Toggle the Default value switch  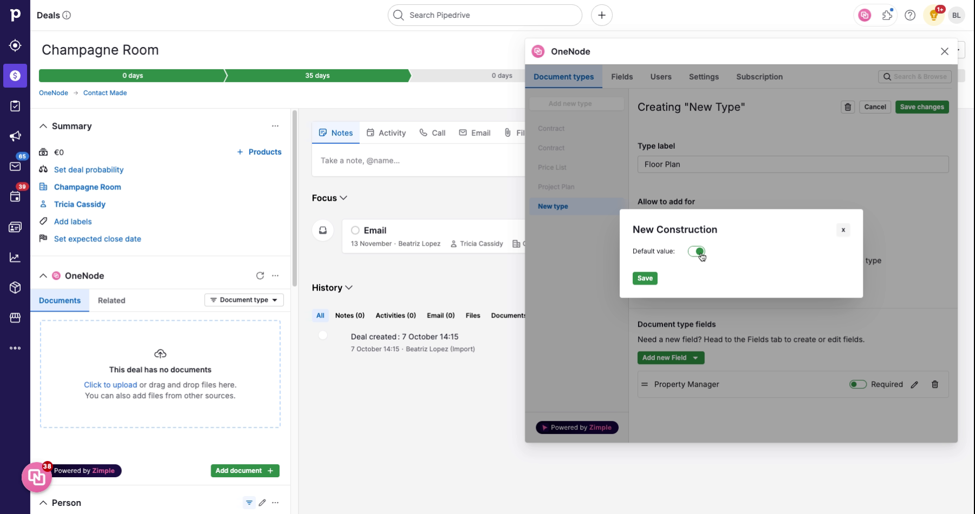tap(696, 251)
